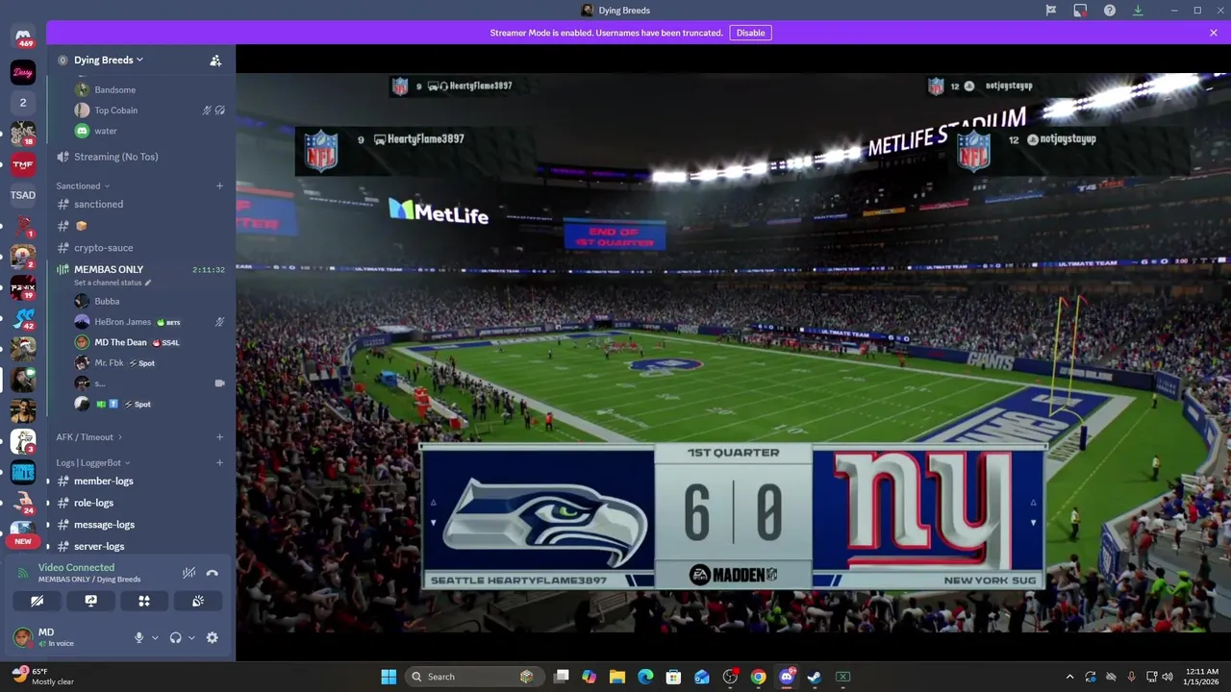Viewport: 1231px width, 692px height.
Task: Open the Task View icon on taskbar
Action: (x=562, y=677)
